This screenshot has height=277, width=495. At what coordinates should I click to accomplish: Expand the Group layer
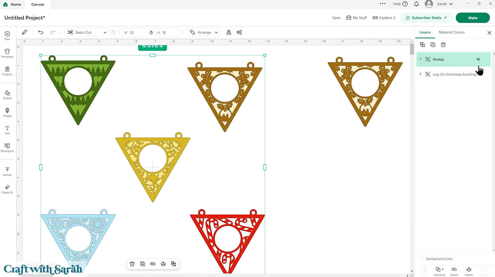click(x=420, y=59)
